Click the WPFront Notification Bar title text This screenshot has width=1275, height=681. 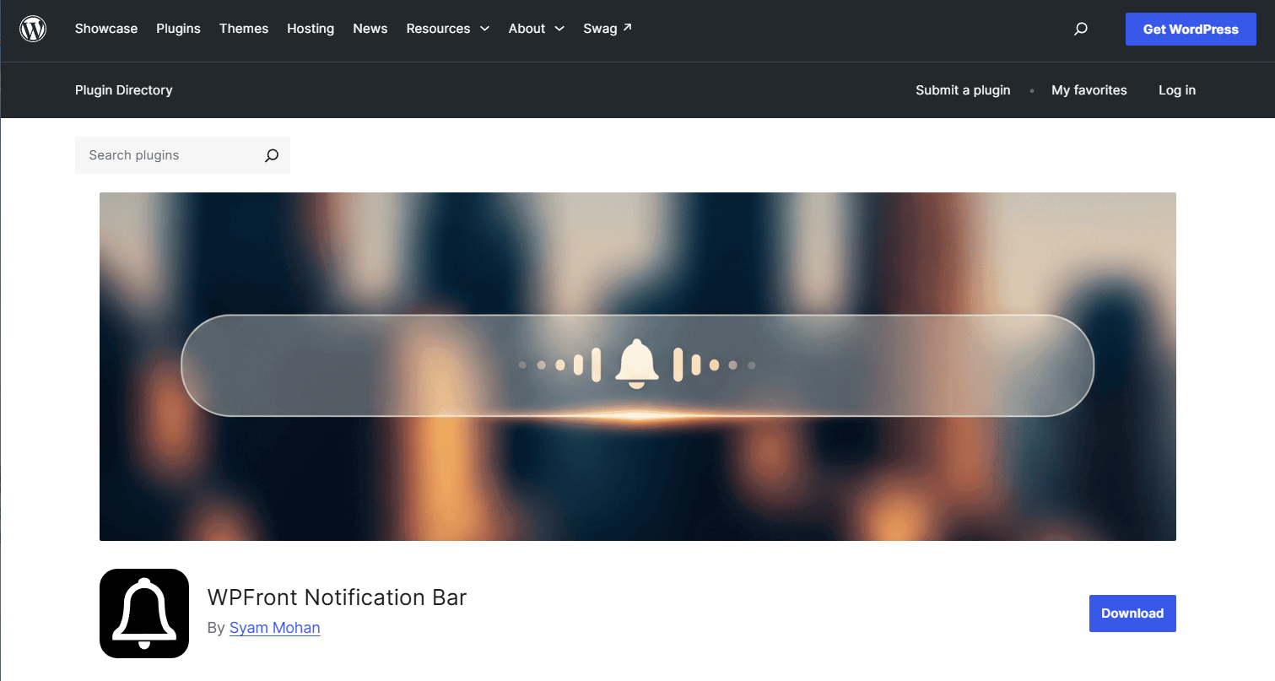pos(337,597)
